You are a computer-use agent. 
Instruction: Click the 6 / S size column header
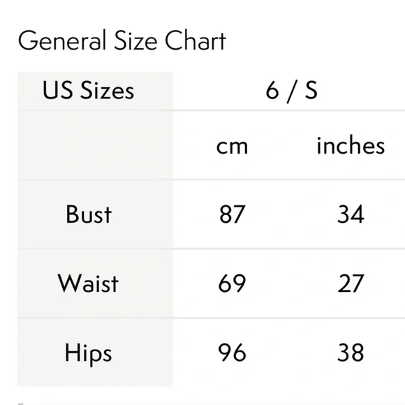point(291,91)
